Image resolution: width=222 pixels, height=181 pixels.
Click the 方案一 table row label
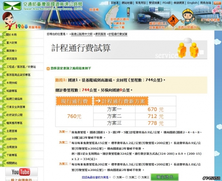pos(114,109)
